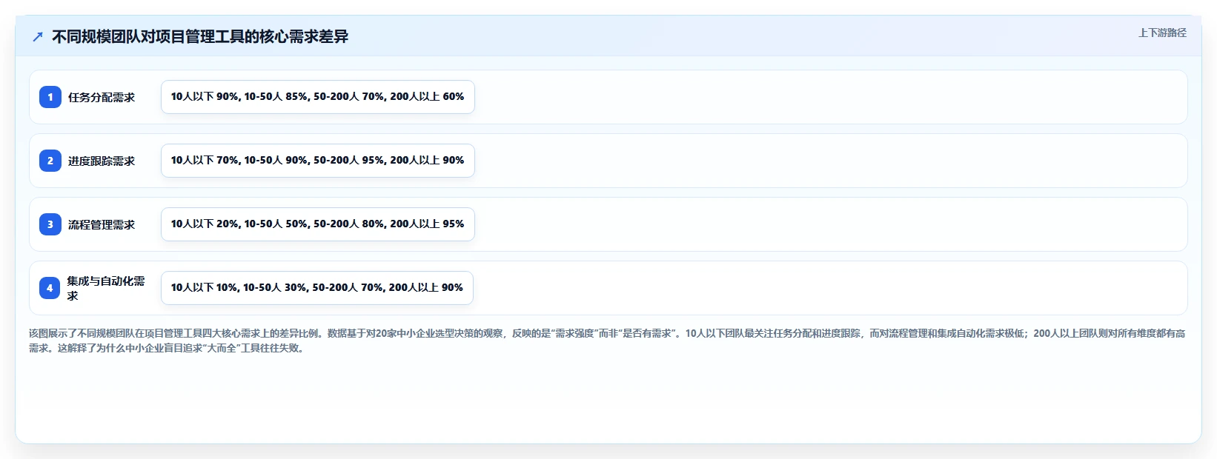This screenshot has height=459, width=1217.
Task: Click the title 不同规模团队对项目管理工具的核心需求差异
Action: pyautogui.click(x=200, y=36)
